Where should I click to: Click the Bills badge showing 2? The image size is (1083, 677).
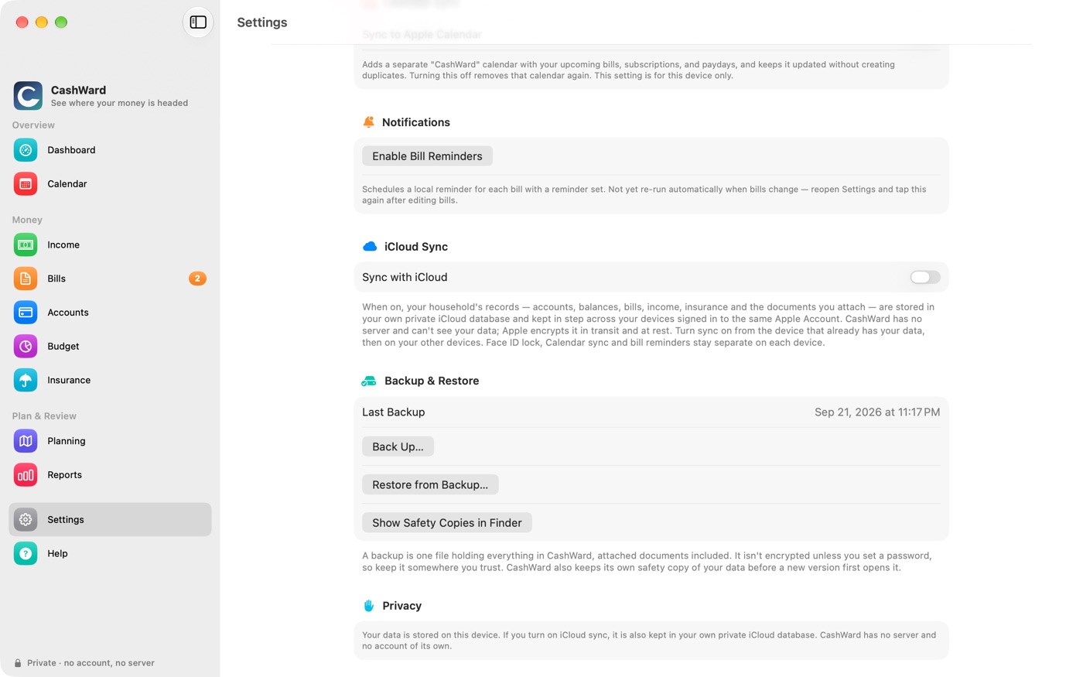197,279
